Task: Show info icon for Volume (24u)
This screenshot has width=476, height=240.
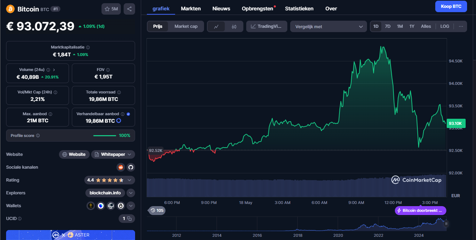Action: pos(48,70)
